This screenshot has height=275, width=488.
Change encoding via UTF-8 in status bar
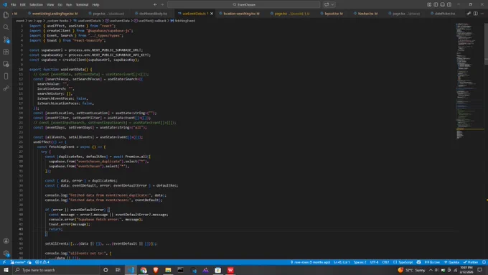(x=375, y=262)
